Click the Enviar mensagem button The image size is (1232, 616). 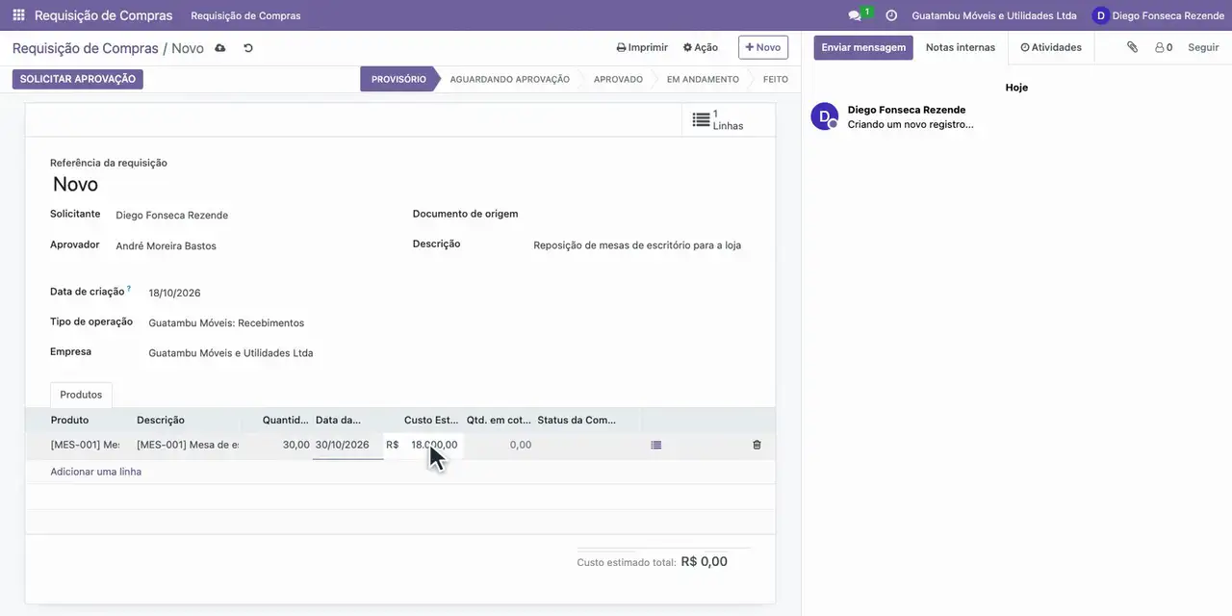(x=863, y=47)
